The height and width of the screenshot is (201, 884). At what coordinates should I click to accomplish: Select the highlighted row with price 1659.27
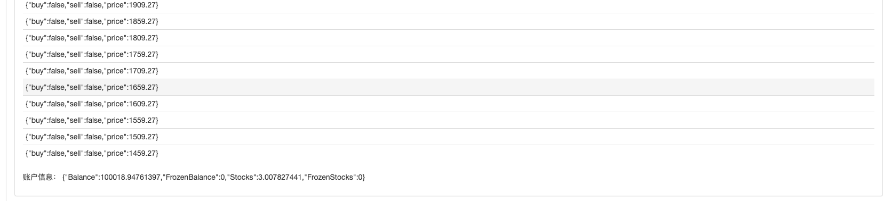[448, 87]
